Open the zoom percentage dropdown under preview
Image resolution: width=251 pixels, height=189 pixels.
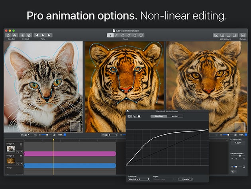coord(246,135)
